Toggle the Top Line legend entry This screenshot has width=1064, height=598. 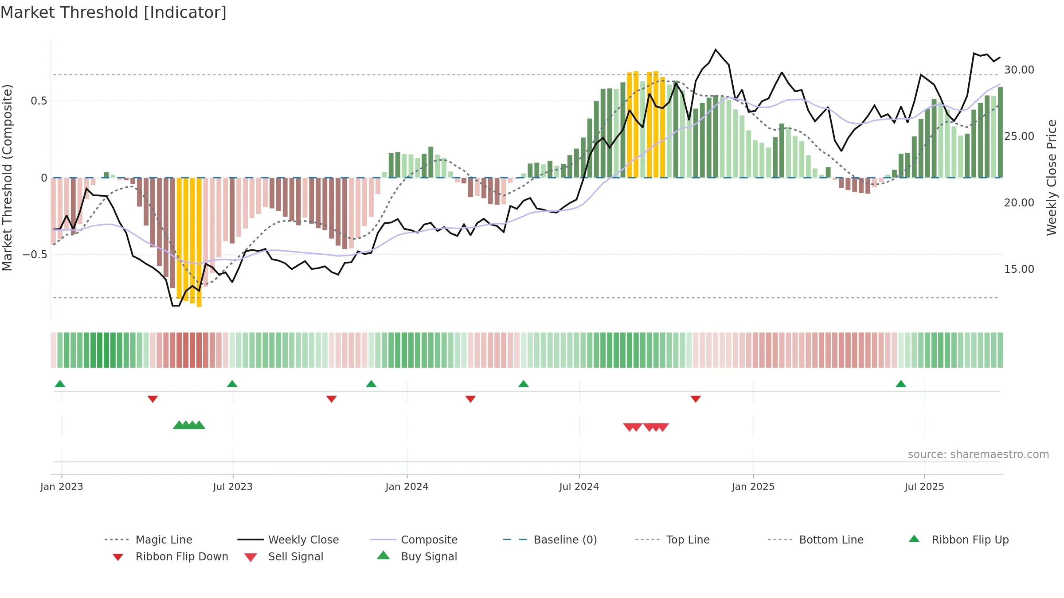[x=673, y=540]
